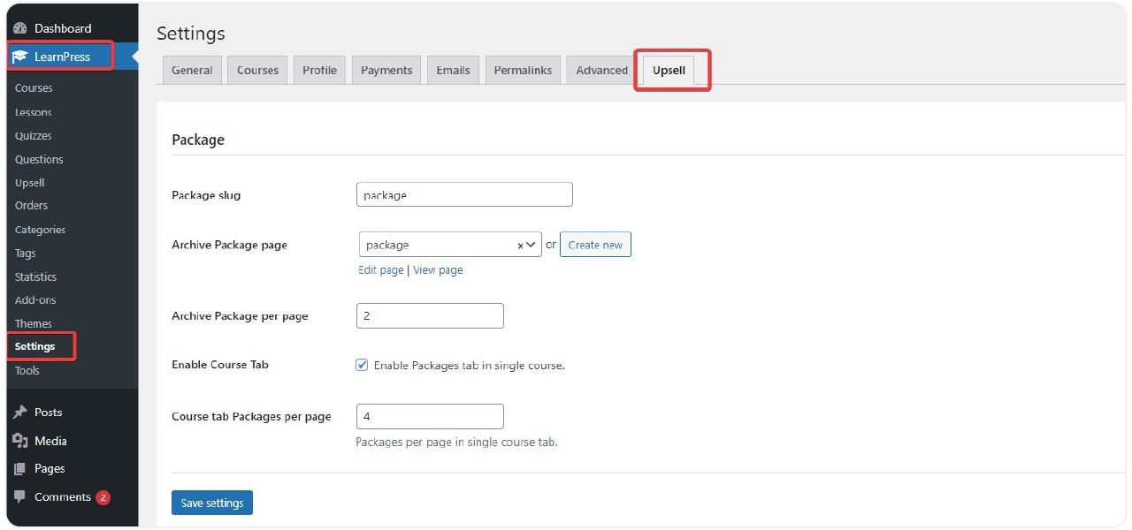Switch to the General settings tab
Image resolution: width=1132 pixels, height=530 pixels.
[x=192, y=71]
